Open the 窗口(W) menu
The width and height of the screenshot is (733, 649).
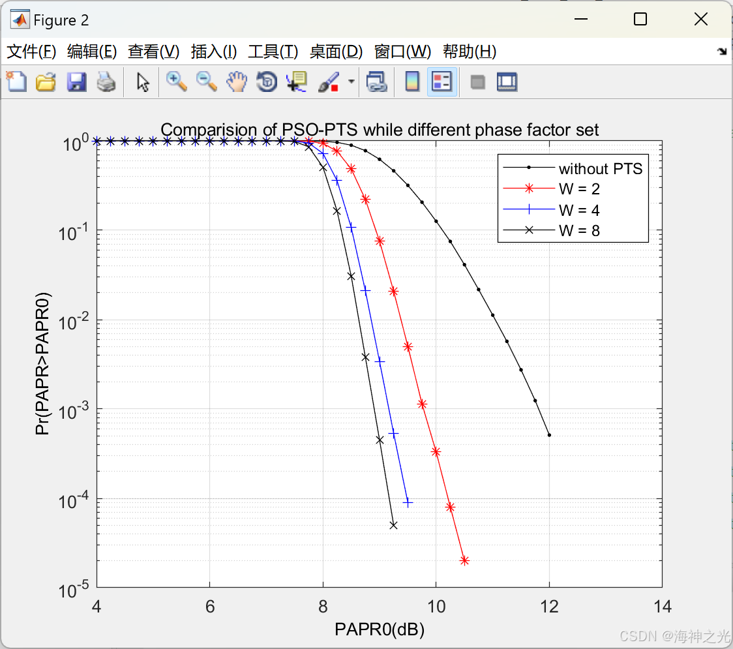(402, 52)
